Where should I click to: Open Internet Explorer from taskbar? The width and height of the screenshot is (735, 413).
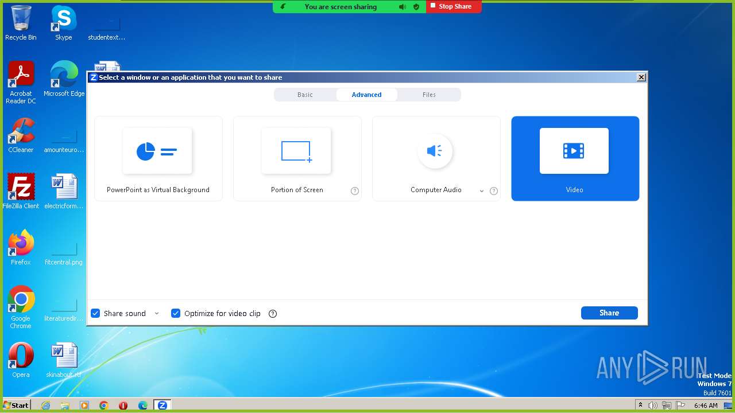click(x=46, y=405)
